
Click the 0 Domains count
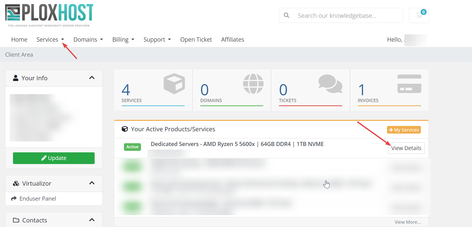[205, 90]
